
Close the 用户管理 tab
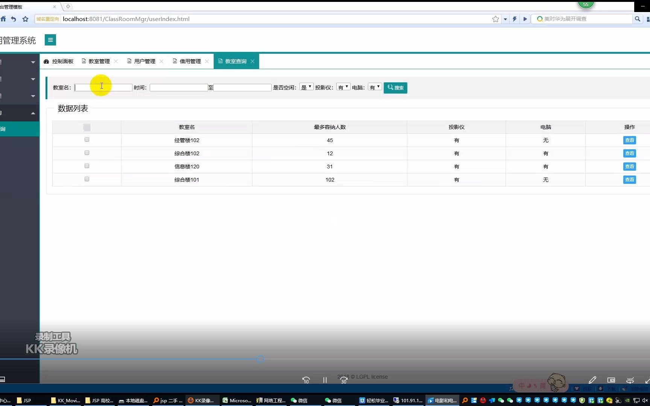point(161,61)
